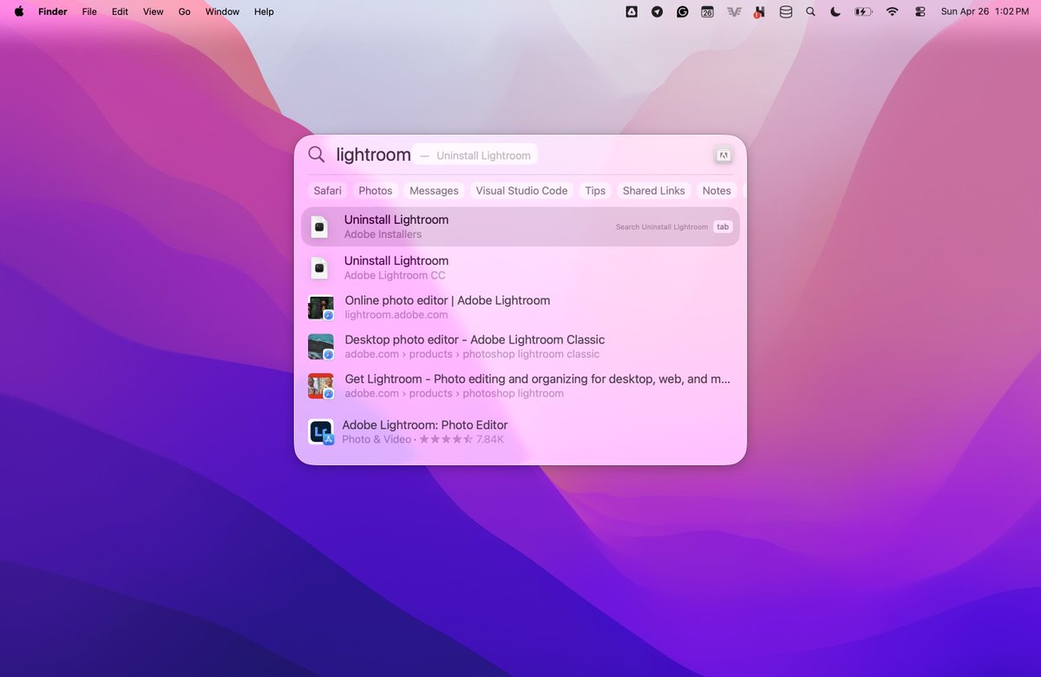
Task: Click the H icon with red badge
Action: [759, 12]
